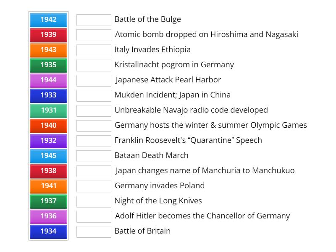Screen dimensions: 336x252
Task: Select the 1938 year tile
Action: tap(48, 171)
